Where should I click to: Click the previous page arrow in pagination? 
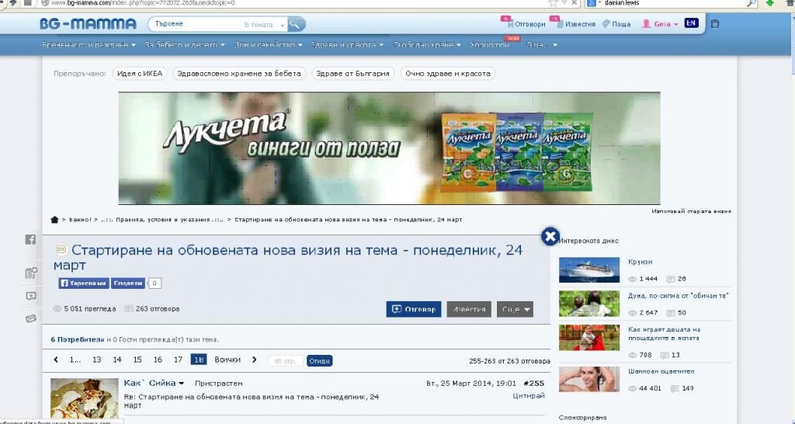coord(56,360)
